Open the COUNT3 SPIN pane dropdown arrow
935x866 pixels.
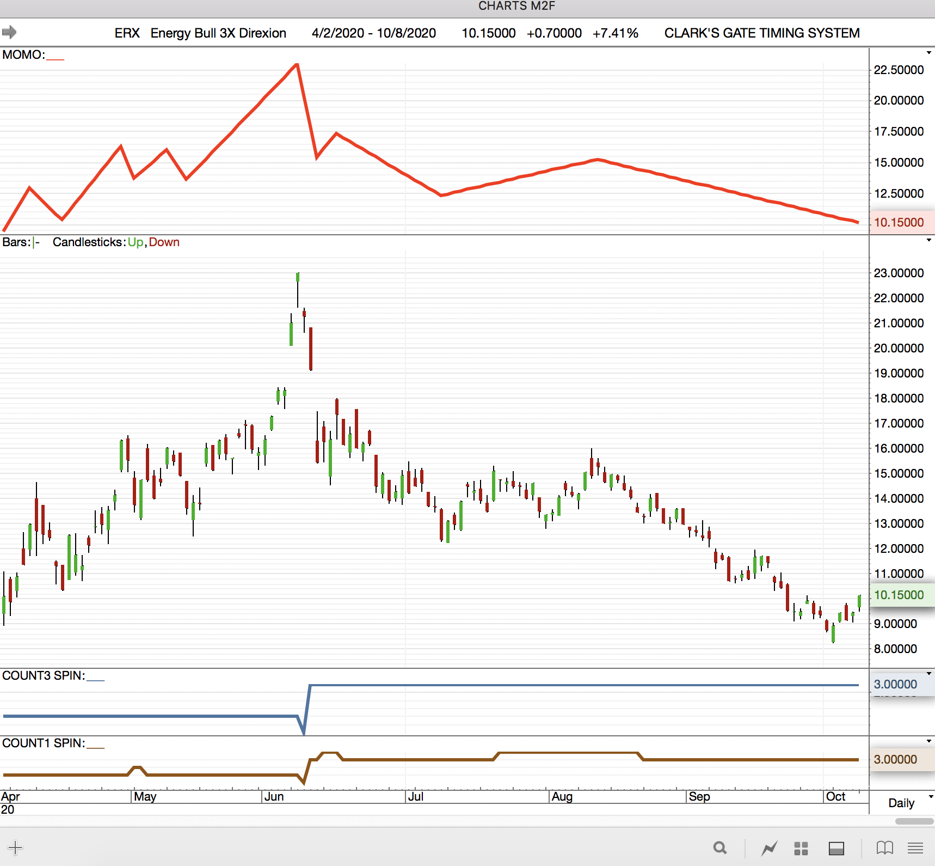[x=928, y=674]
